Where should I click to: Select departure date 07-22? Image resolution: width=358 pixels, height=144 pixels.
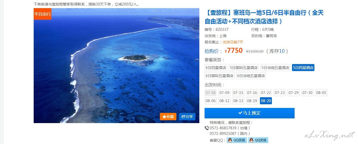266,93
